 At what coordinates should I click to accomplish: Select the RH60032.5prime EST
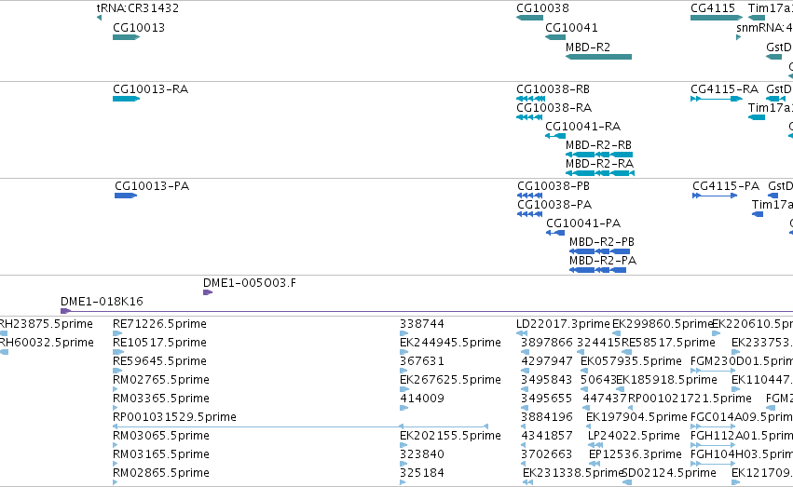[x=4, y=352]
